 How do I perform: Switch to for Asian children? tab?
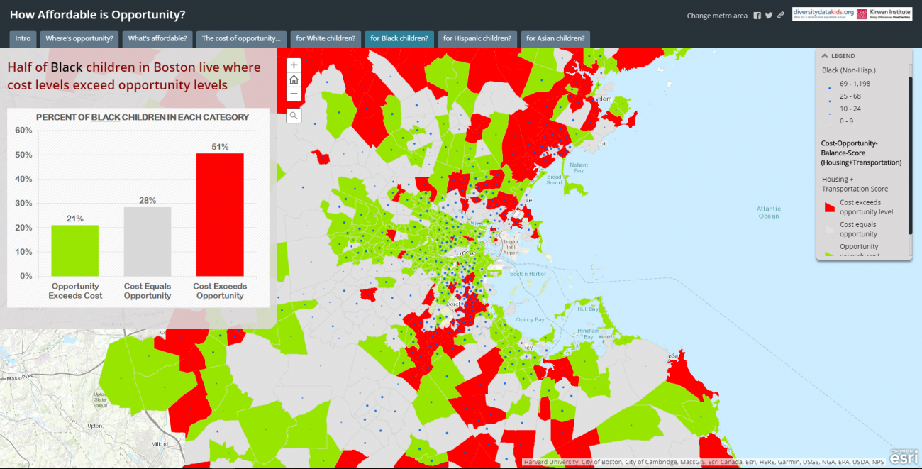point(555,39)
